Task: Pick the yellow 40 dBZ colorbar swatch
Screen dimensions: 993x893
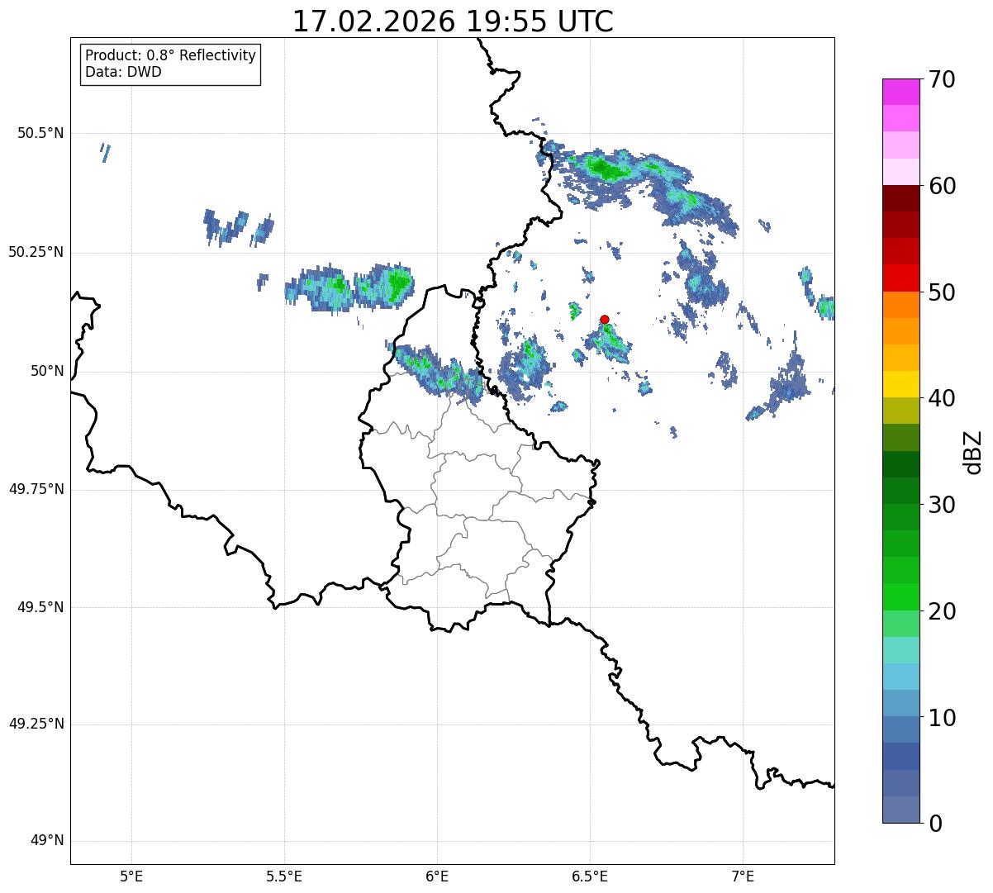Action: tap(900, 385)
